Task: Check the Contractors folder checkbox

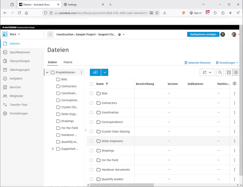Action: 91,103
